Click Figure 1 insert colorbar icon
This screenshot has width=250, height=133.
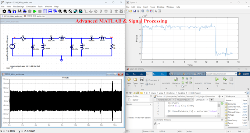(x=147, y=11)
